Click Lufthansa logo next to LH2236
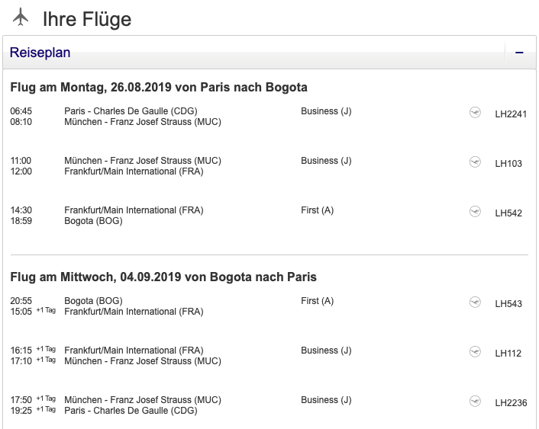 (x=475, y=402)
